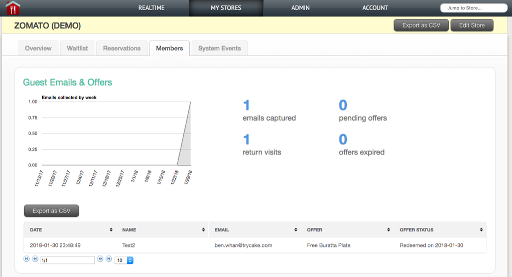The height and width of the screenshot is (277, 512).
Task: Click the EMAIL column header label
Action: click(222, 230)
